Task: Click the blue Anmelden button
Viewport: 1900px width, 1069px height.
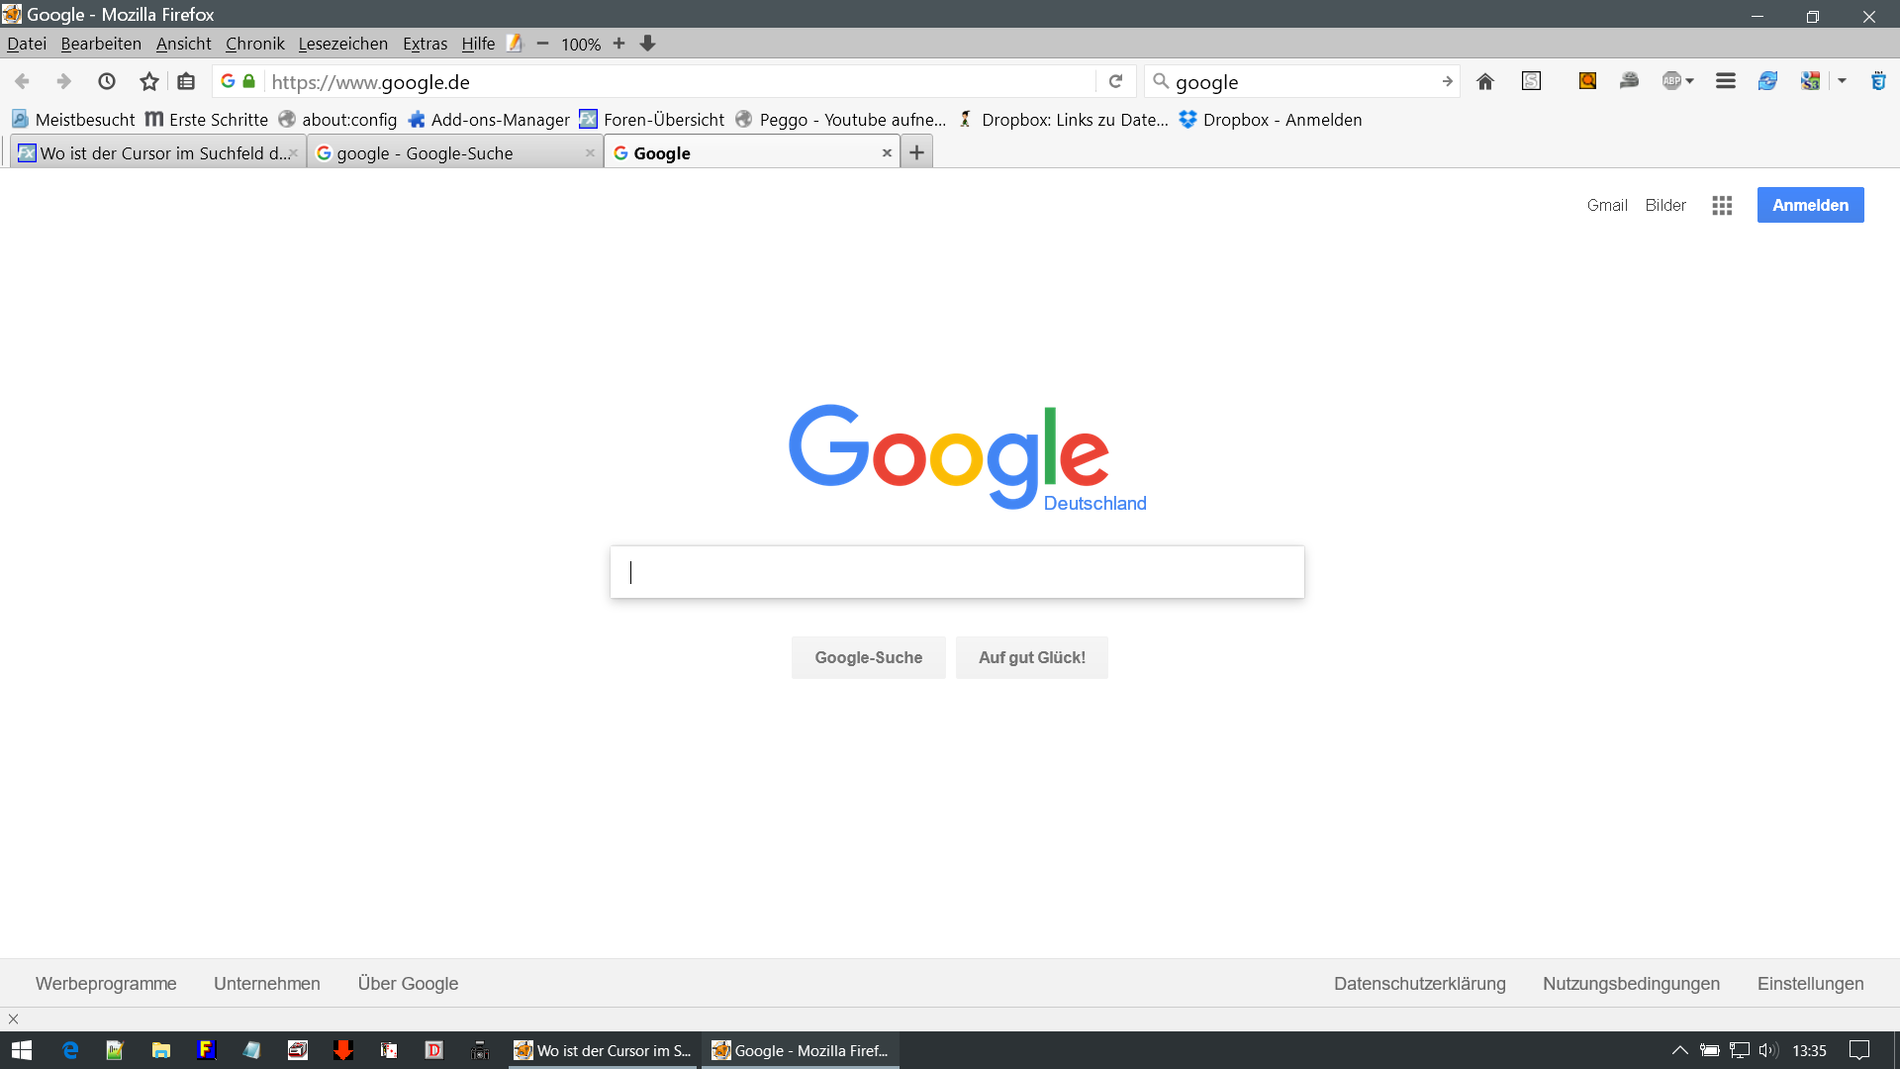Action: pyautogui.click(x=1809, y=205)
